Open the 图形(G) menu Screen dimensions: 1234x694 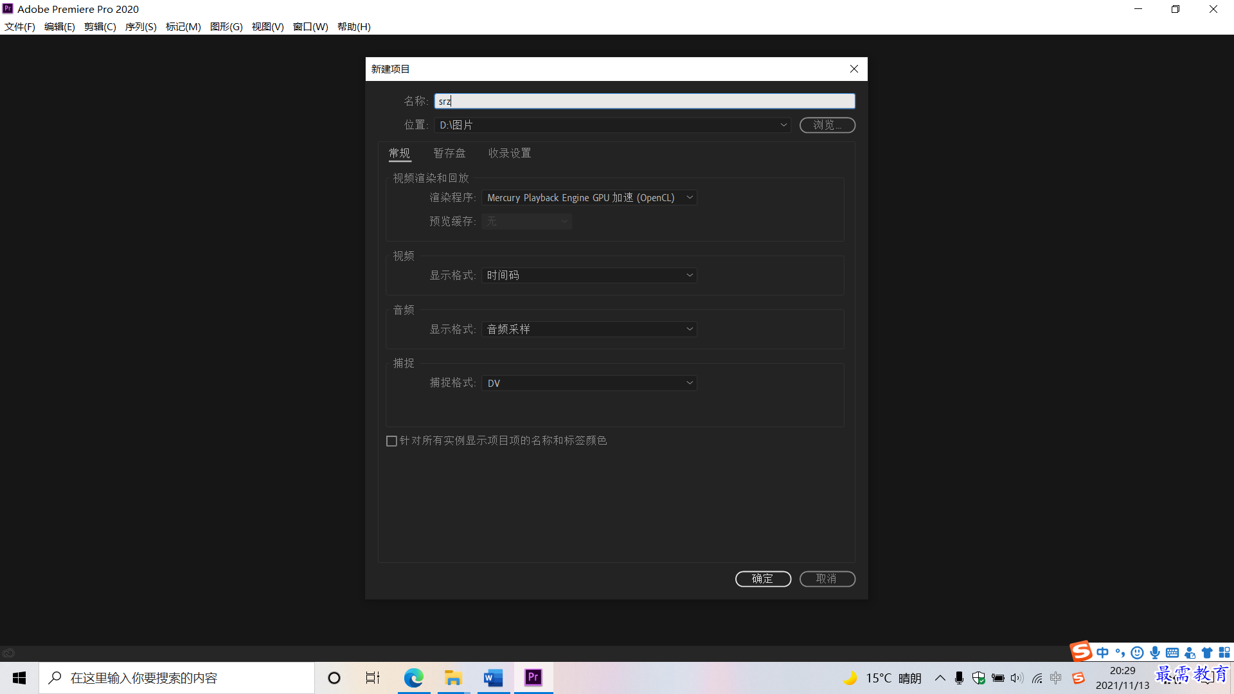coord(226,26)
